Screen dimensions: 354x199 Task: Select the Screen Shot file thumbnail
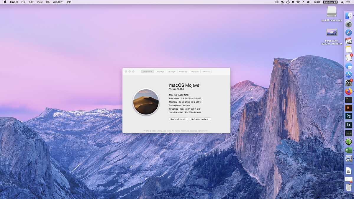(332, 32)
